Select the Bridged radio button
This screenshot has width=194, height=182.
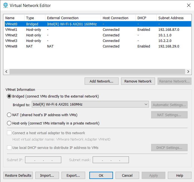click(9, 96)
